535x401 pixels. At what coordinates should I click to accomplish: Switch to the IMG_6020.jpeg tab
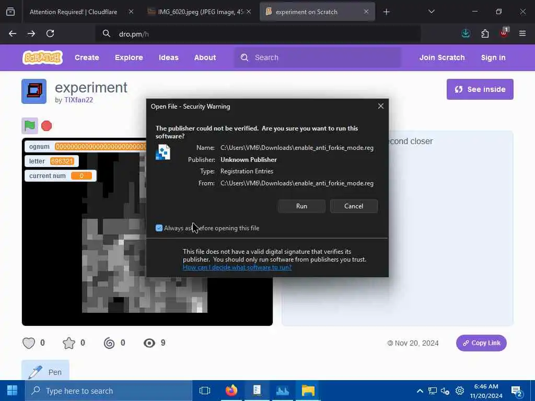tap(201, 11)
